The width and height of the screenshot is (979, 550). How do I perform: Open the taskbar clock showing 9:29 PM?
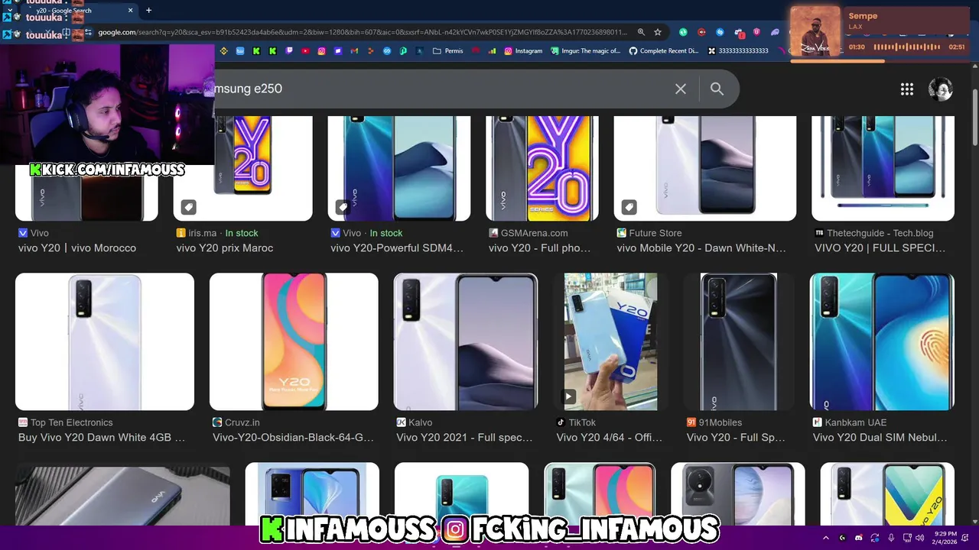click(x=945, y=538)
